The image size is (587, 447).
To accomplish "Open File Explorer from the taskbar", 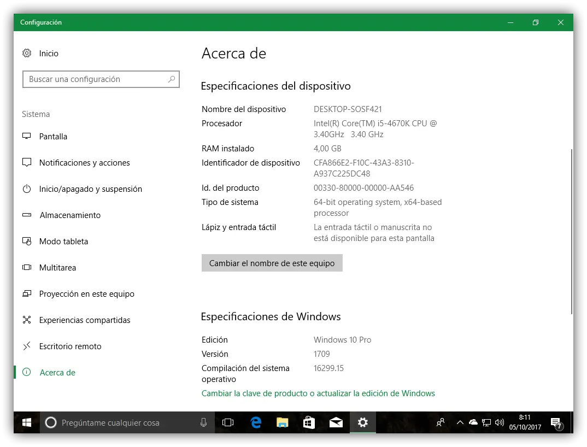I will click(x=282, y=422).
